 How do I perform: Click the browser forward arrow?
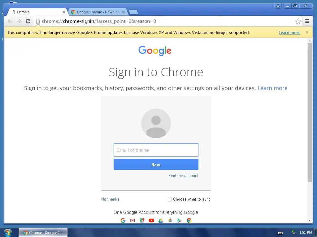(x=19, y=21)
